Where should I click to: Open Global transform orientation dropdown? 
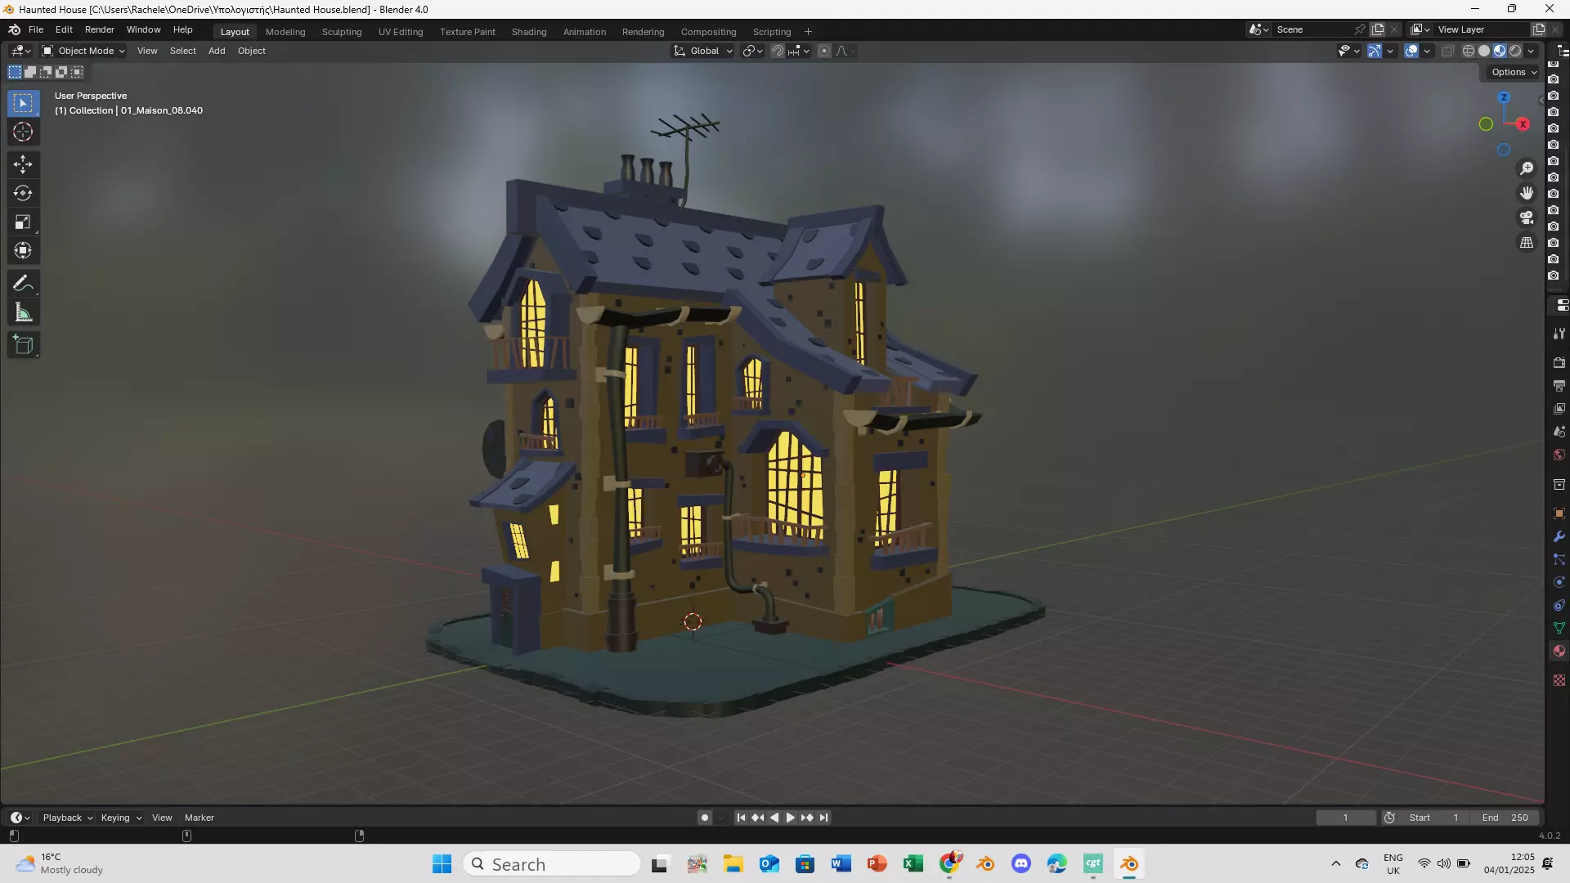pos(703,51)
